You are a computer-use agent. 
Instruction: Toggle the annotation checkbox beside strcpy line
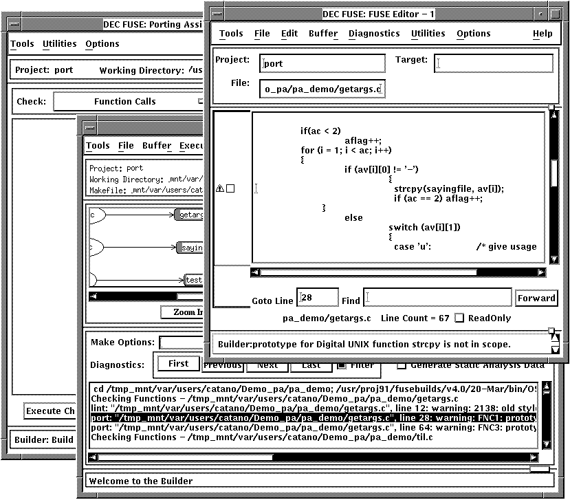coord(230,188)
